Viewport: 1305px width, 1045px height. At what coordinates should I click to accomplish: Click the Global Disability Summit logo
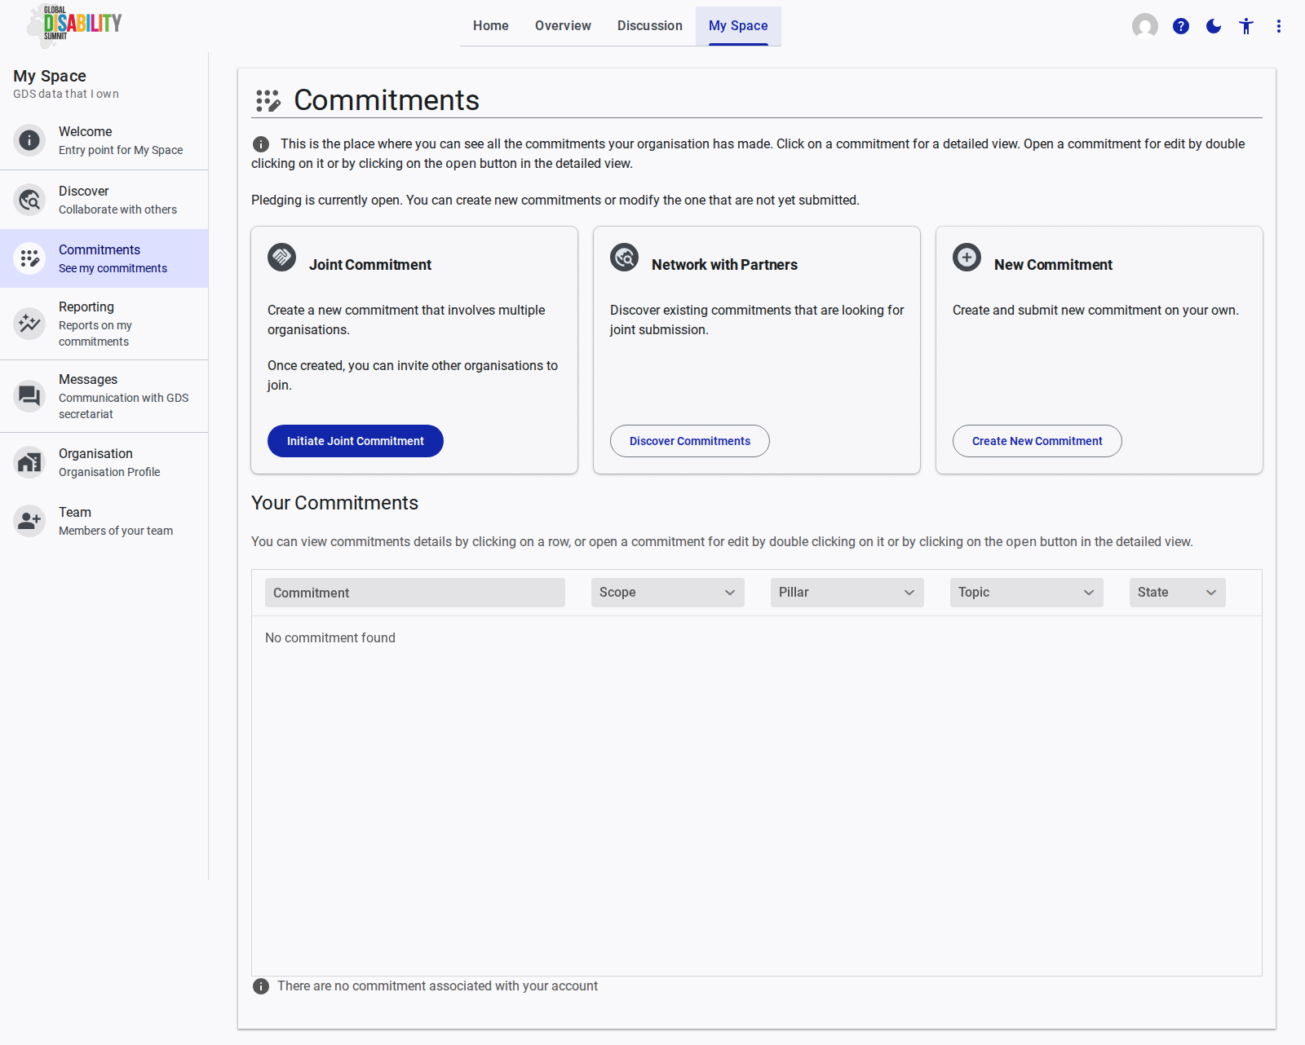[x=74, y=24]
